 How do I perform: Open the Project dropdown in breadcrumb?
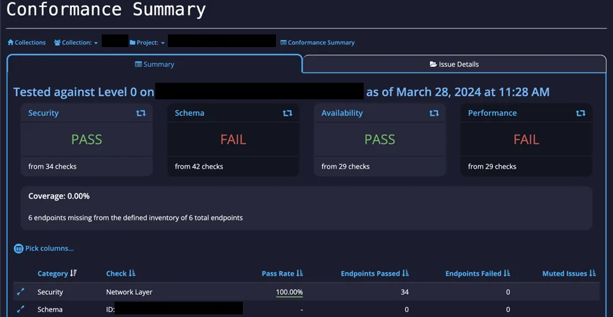point(147,42)
